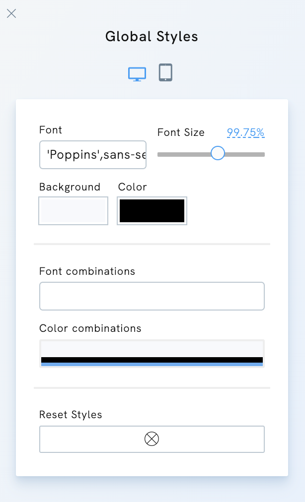
Task: Open the black text Color swatch
Action: [152, 210]
